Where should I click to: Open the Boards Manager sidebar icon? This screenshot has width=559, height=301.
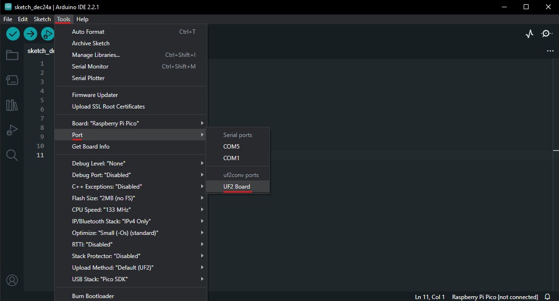(12, 80)
